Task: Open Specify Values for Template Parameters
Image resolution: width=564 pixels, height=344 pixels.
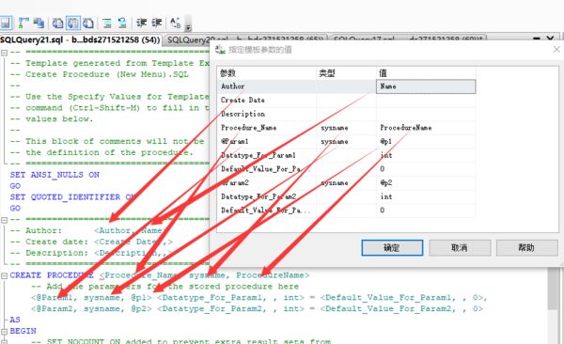Action: [x=175, y=23]
